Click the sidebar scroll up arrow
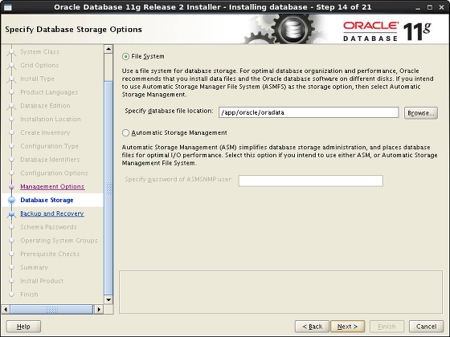 click(108, 49)
